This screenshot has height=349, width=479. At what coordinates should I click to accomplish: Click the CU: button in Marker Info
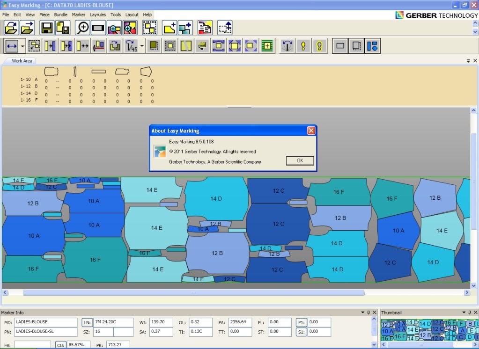[60, 345]
